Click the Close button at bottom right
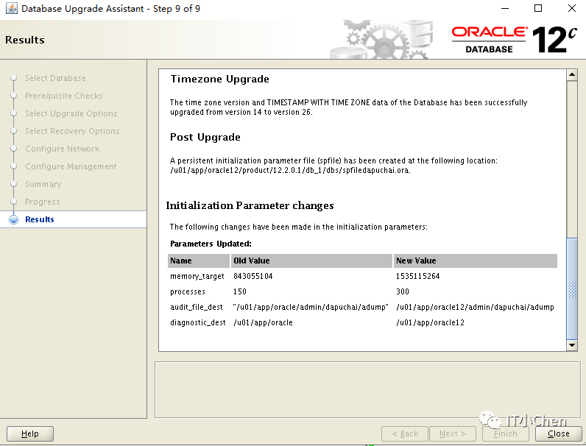The image size is (586, 446). point(558,433)
